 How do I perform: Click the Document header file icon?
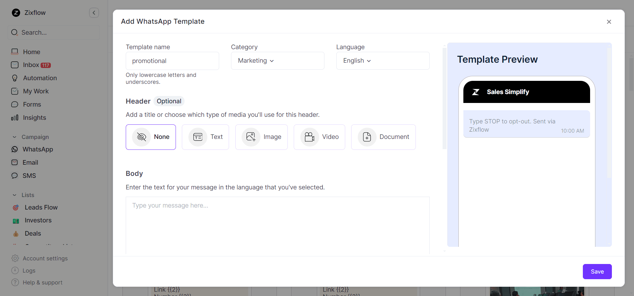coord(367,137)
